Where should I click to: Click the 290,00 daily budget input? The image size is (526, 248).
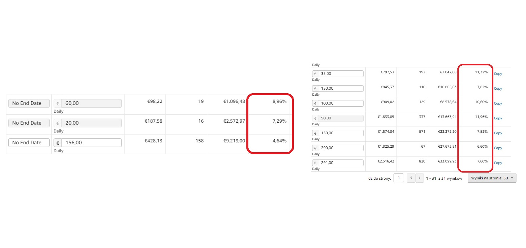(340, 148)
